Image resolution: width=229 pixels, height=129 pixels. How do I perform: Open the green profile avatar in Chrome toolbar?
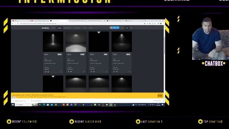point(161,24)
